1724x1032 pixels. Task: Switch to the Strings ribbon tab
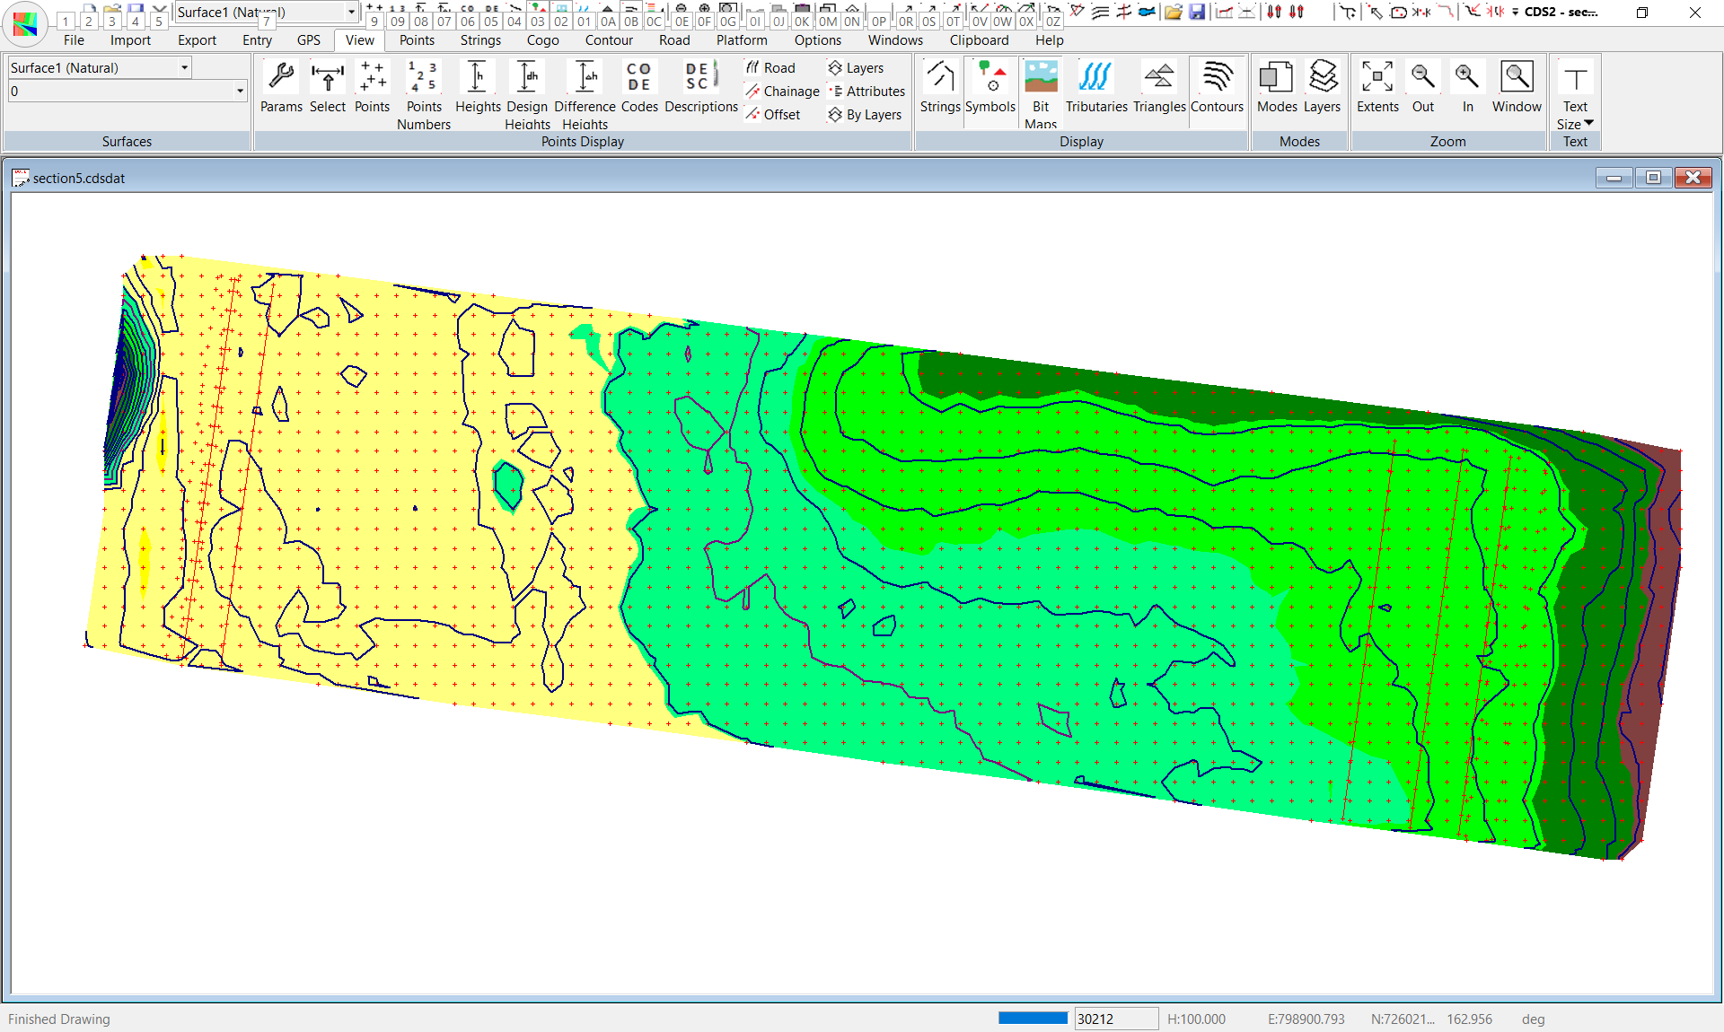pyautogui.click(x=480, y=40)
